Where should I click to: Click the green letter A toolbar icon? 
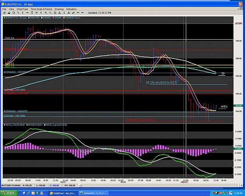(x=69, y=13)
